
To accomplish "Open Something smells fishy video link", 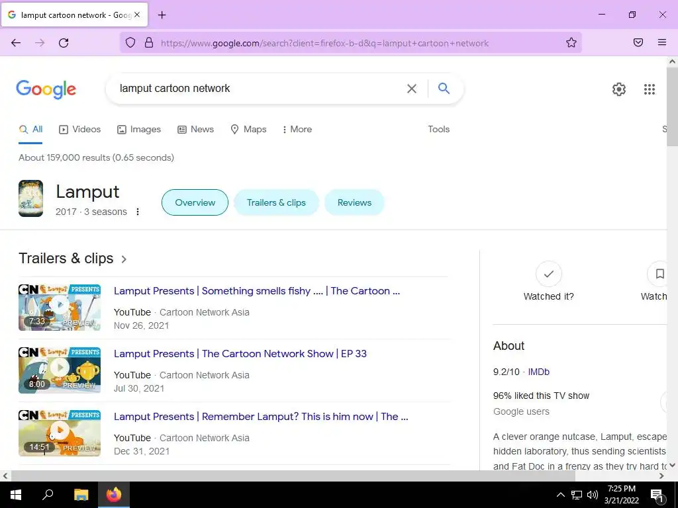I will (x=257, y=291).
